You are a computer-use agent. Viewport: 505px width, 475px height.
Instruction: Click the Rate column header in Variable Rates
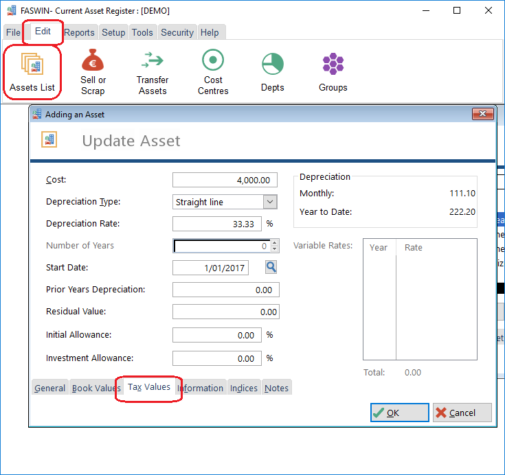tap(414, 248)
